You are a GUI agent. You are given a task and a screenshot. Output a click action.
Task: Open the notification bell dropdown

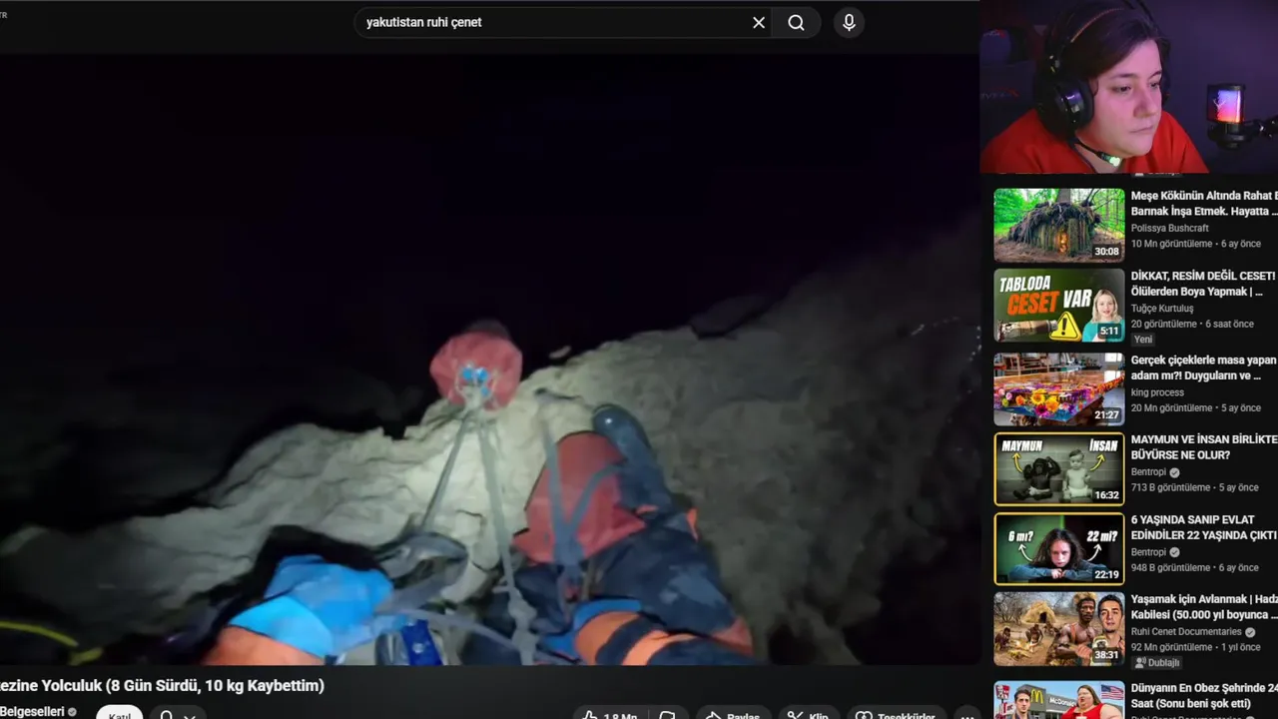click(x=179, y=713)
